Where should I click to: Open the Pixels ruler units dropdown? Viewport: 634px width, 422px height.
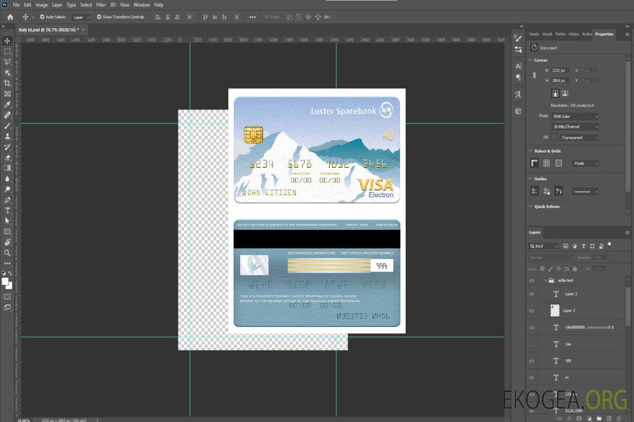click(585, 163)
